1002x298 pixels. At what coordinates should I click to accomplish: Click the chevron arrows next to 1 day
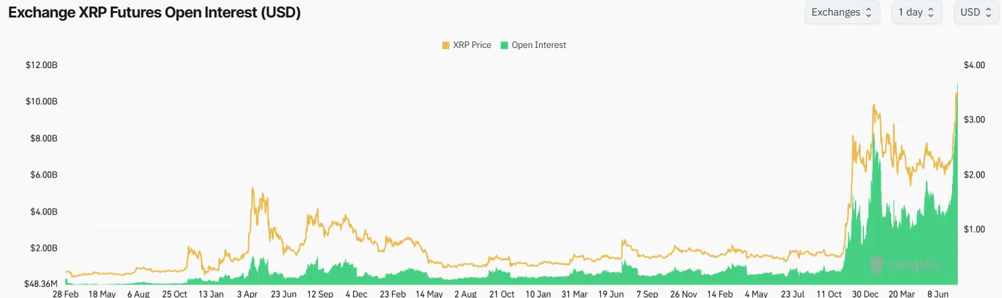coord(931,12)
